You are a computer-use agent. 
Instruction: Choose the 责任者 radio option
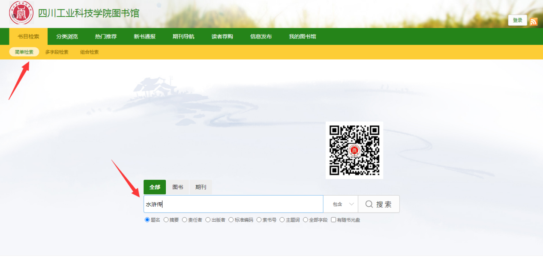185,220
